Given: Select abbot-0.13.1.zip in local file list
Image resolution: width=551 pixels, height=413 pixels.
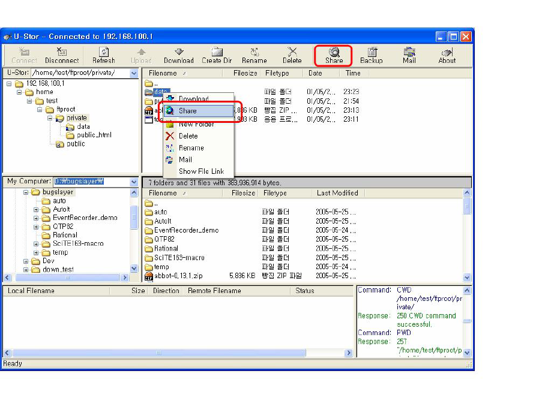Looking at the screenshot, I should tap(178, 276).
